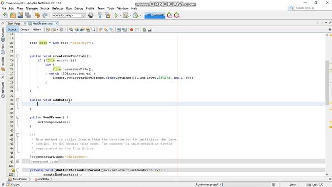Screen dimensions: 332x187
Task: Open the Navigator side panel
Action: tap(3, 89)
